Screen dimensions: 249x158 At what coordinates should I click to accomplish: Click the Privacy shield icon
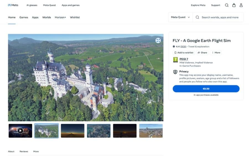point(175,72)
